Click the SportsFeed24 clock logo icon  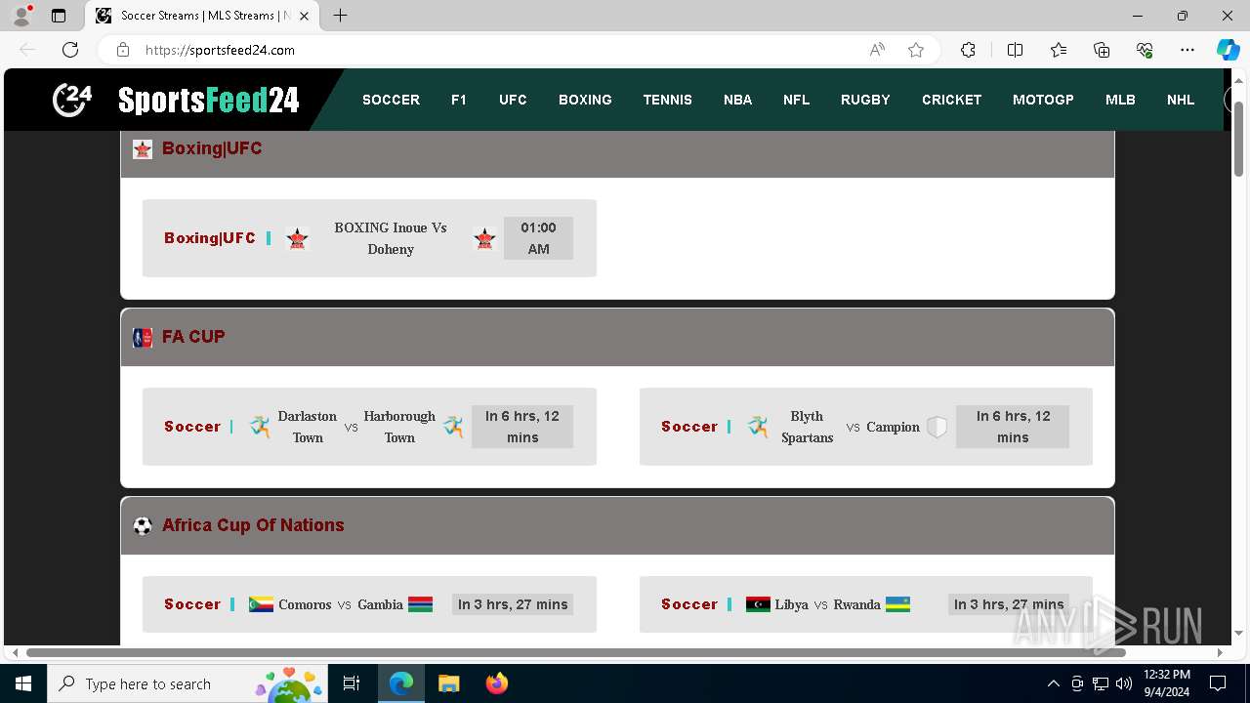tap(72, 100)
